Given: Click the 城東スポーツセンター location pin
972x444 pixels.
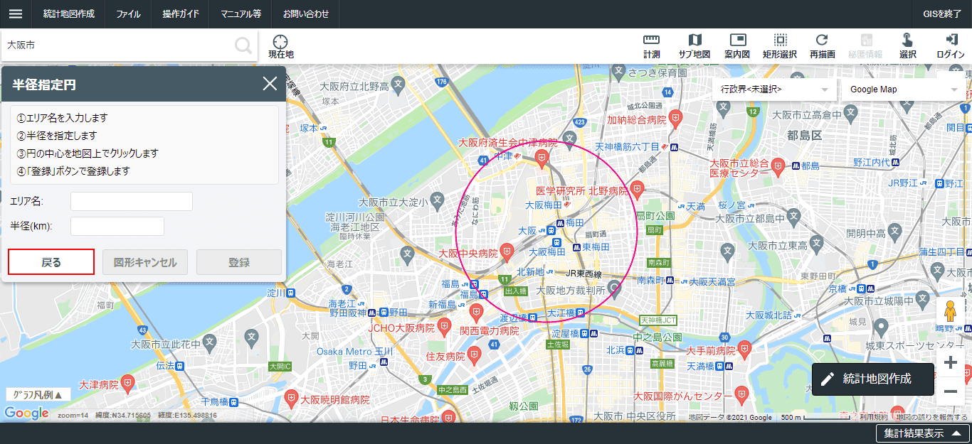Looking at the screenshot, I should click(x=881, y=327).
